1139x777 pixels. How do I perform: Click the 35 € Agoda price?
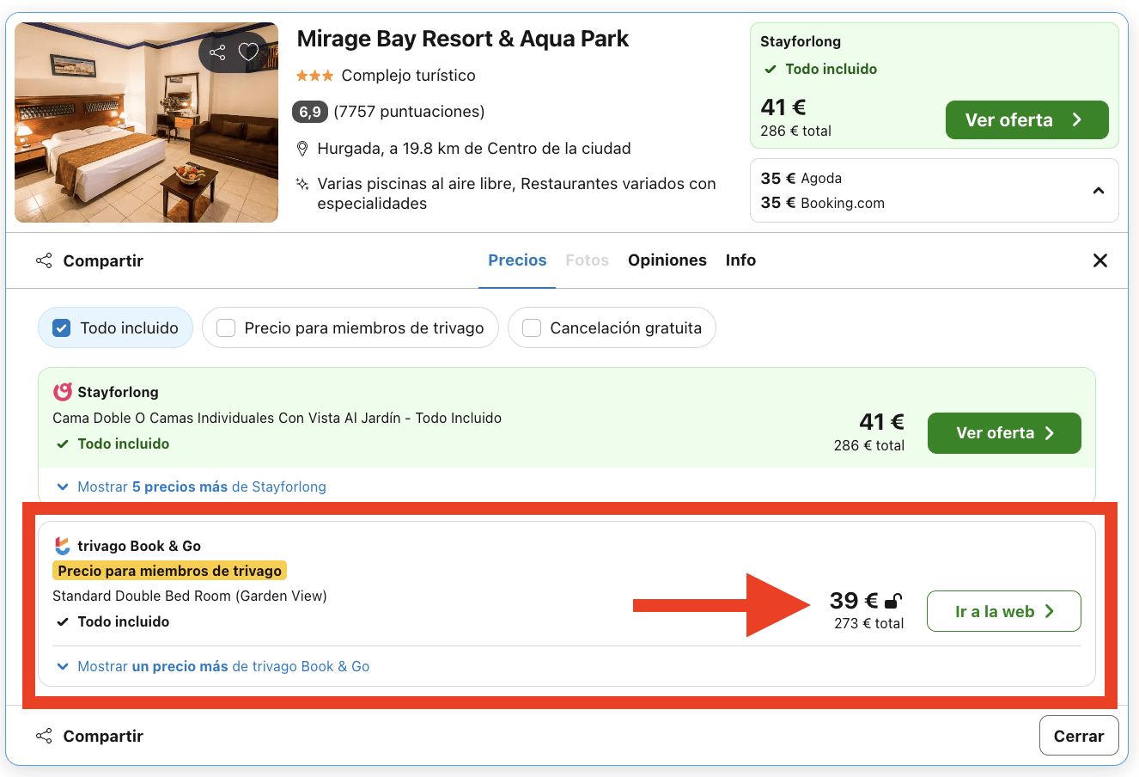tap(801, 178)
